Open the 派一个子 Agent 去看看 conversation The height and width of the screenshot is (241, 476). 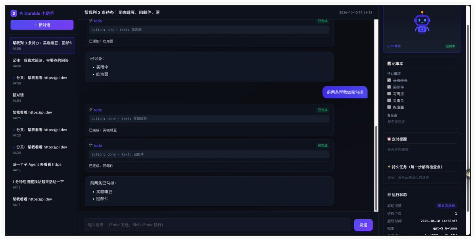pos(42,167)
